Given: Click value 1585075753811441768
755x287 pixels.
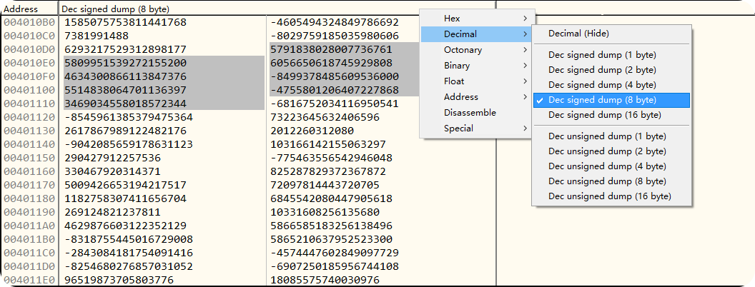Looking at the screenshot, I should (x=125, y=22).
